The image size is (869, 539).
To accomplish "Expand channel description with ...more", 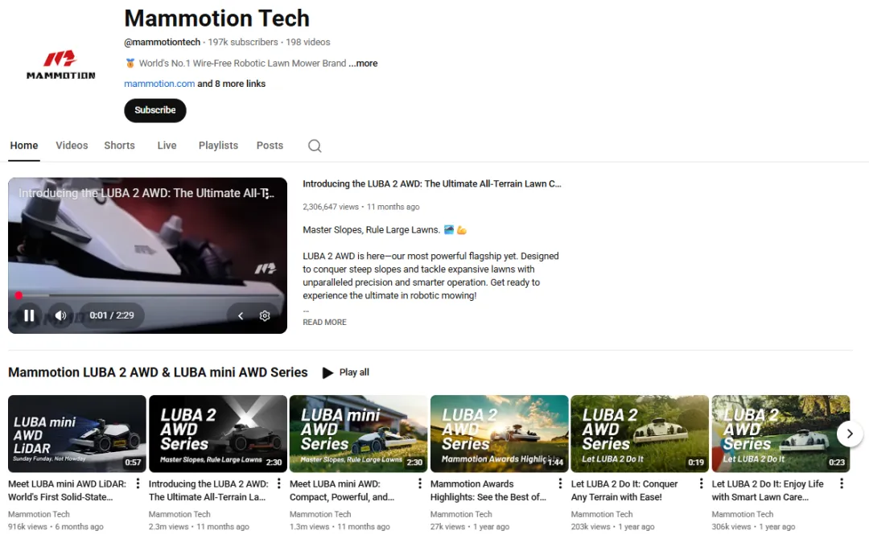I will click(363, 63).
